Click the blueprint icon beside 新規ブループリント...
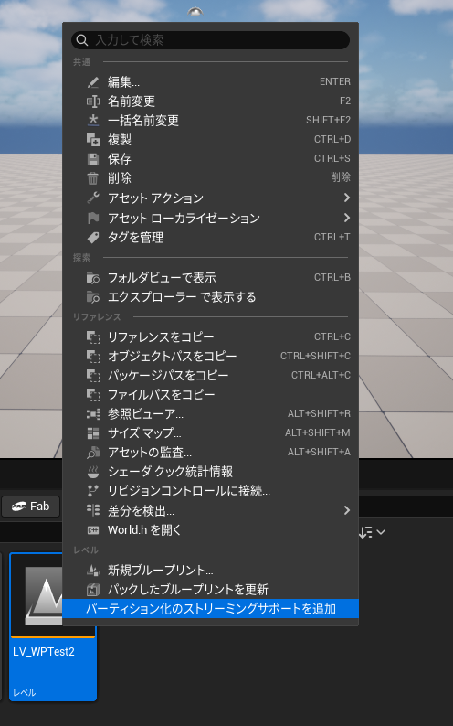453x726 pixels. [93, 570]
